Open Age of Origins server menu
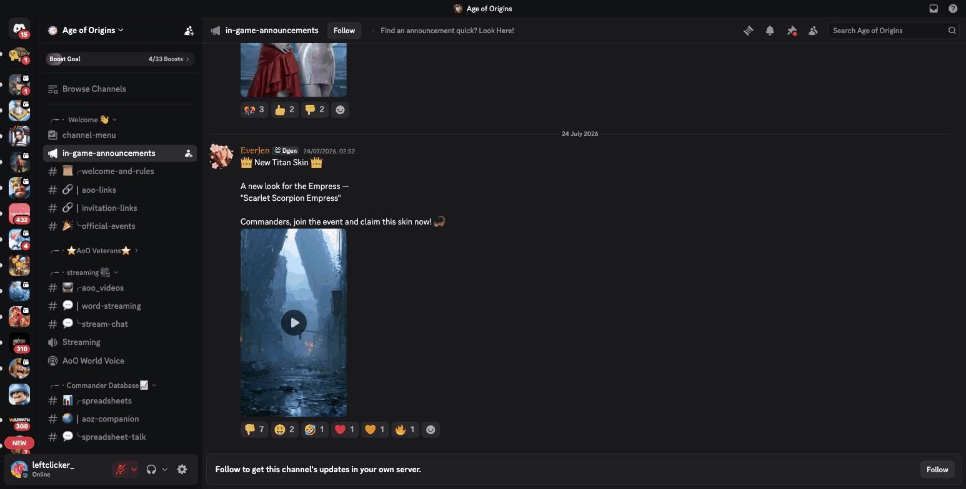The image size is (966, 489). point(86,31)
